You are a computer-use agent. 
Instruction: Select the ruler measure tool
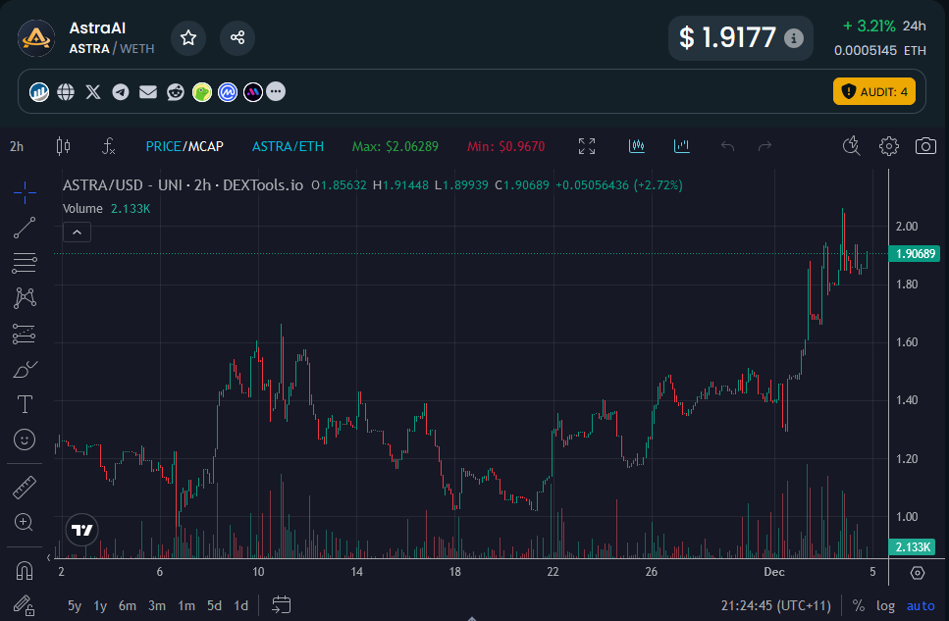(x=25, y=487)
